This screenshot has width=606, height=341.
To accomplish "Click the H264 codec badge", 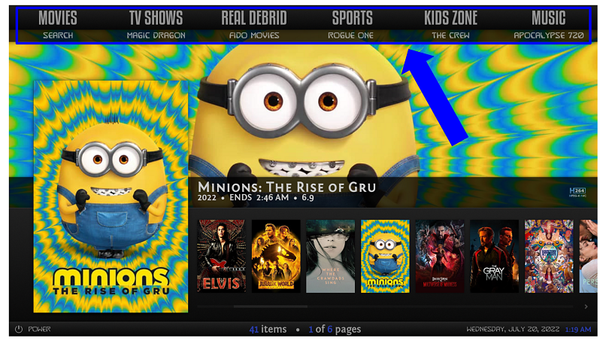I will click(x=577, y=192).
